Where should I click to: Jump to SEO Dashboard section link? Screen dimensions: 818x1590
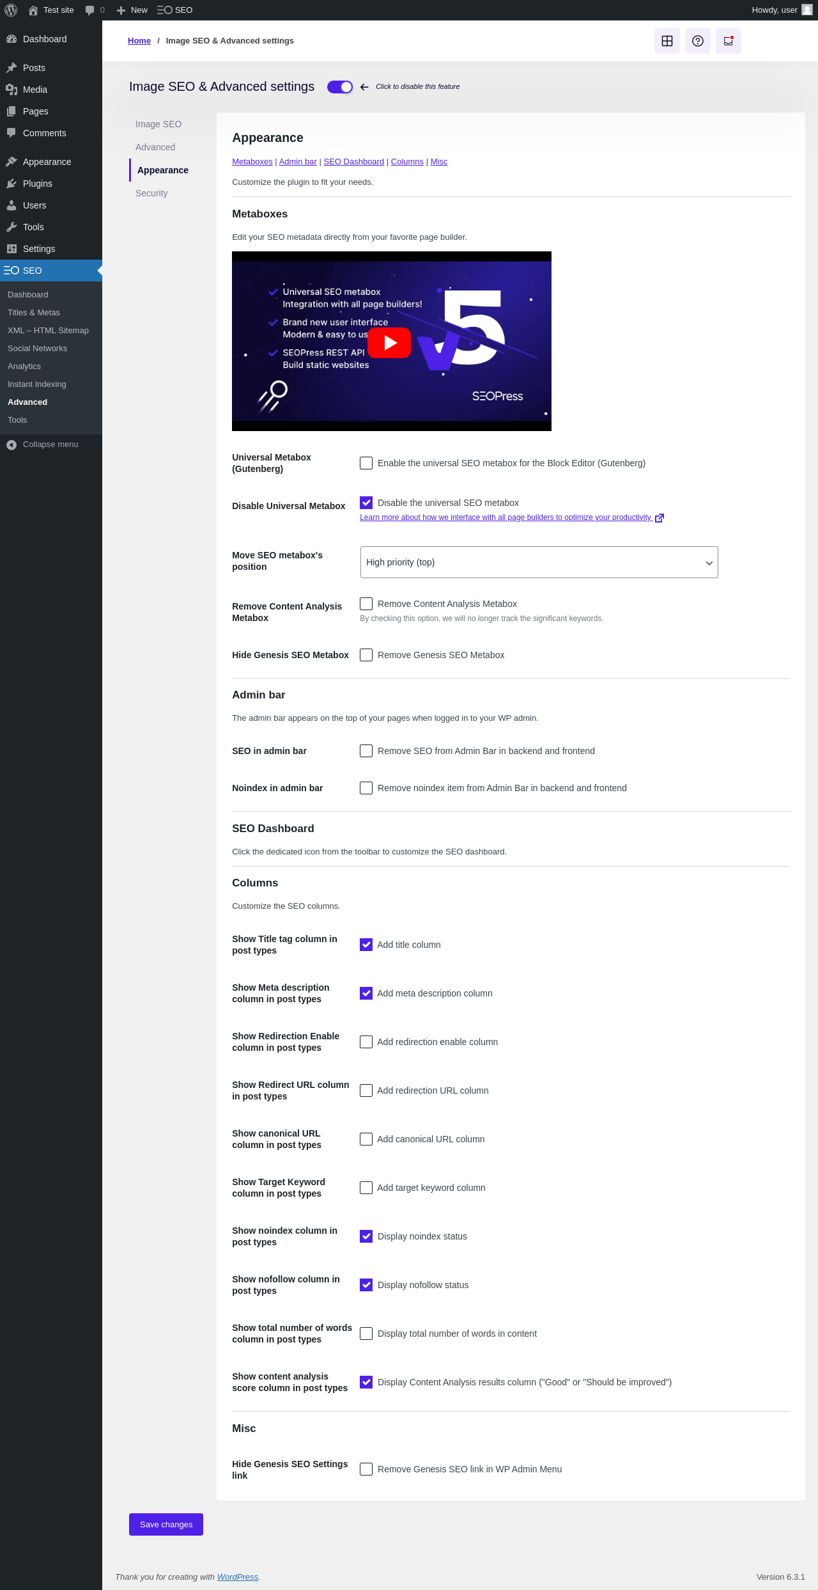pyautogui.click(x=354, y=162)
